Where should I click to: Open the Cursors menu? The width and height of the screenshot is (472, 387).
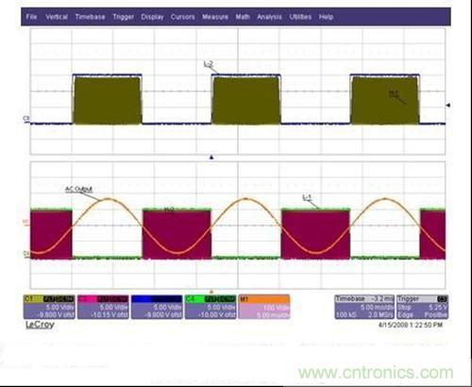(182, 17)
